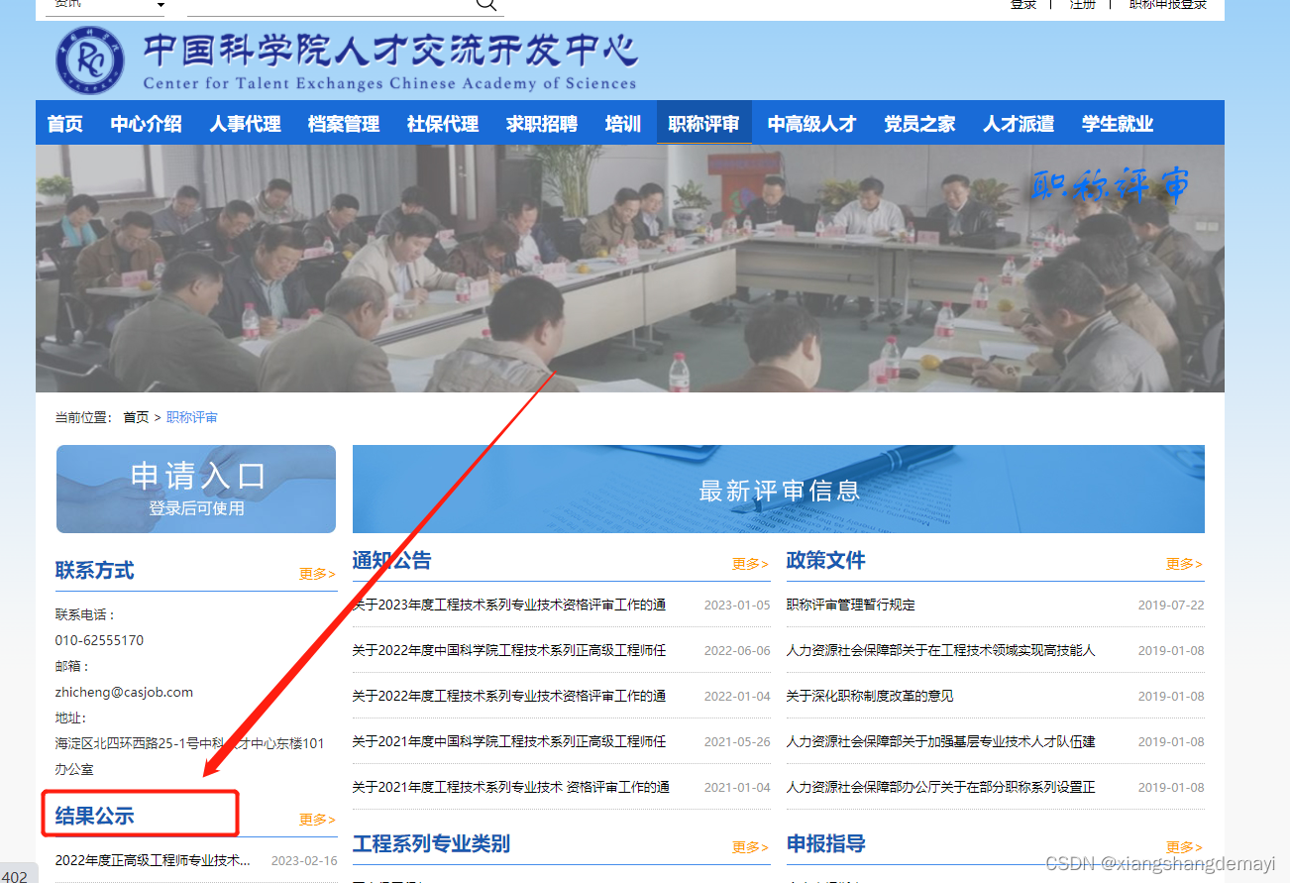Click 更多 next to 工程系列专业类别

click(750, 847)
